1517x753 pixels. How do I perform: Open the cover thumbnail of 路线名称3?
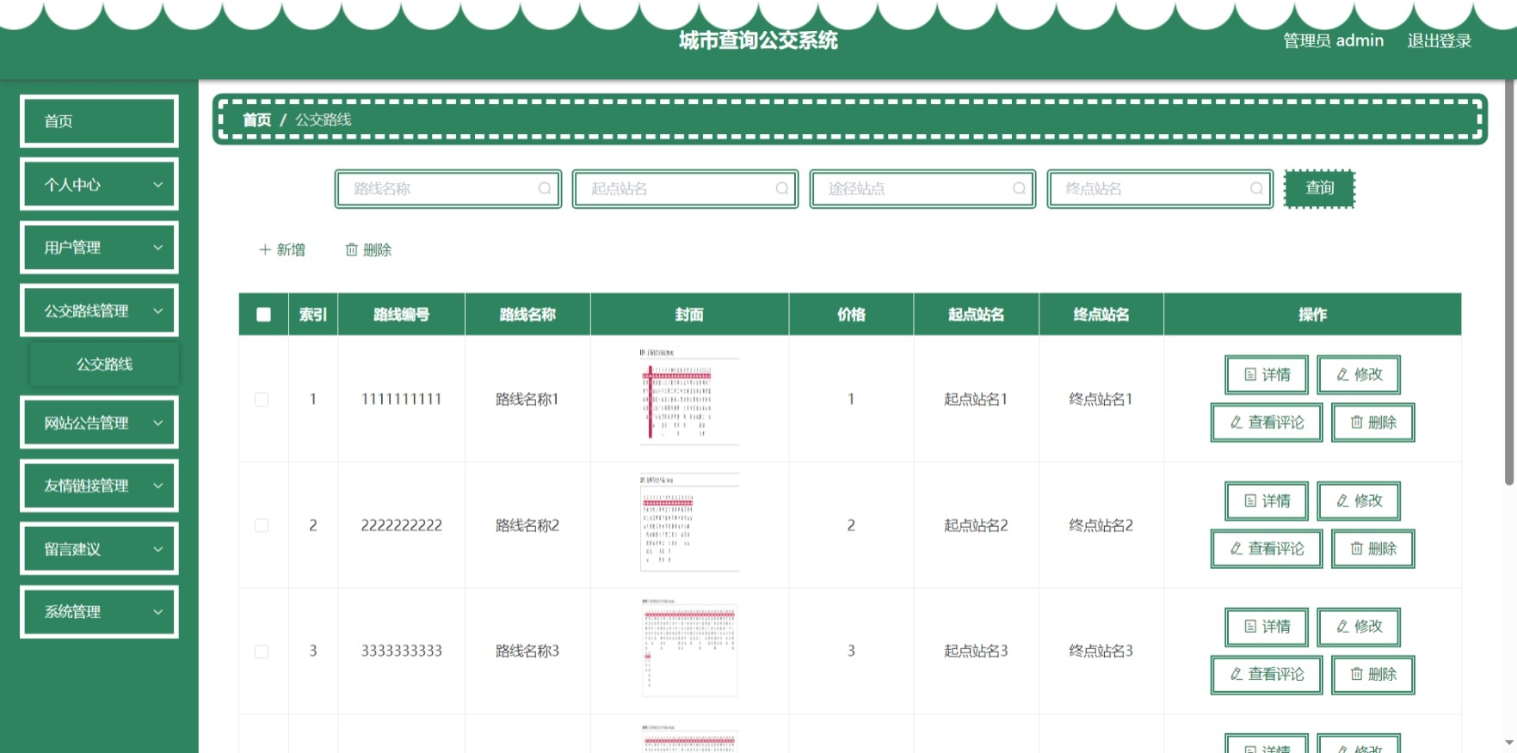[689, 649]
